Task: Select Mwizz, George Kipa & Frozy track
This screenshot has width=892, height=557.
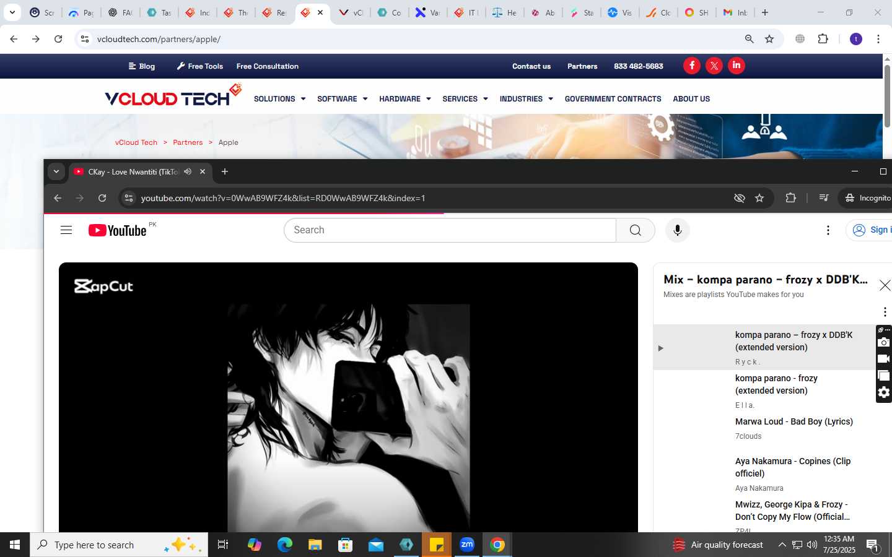Action: point(765,515)
